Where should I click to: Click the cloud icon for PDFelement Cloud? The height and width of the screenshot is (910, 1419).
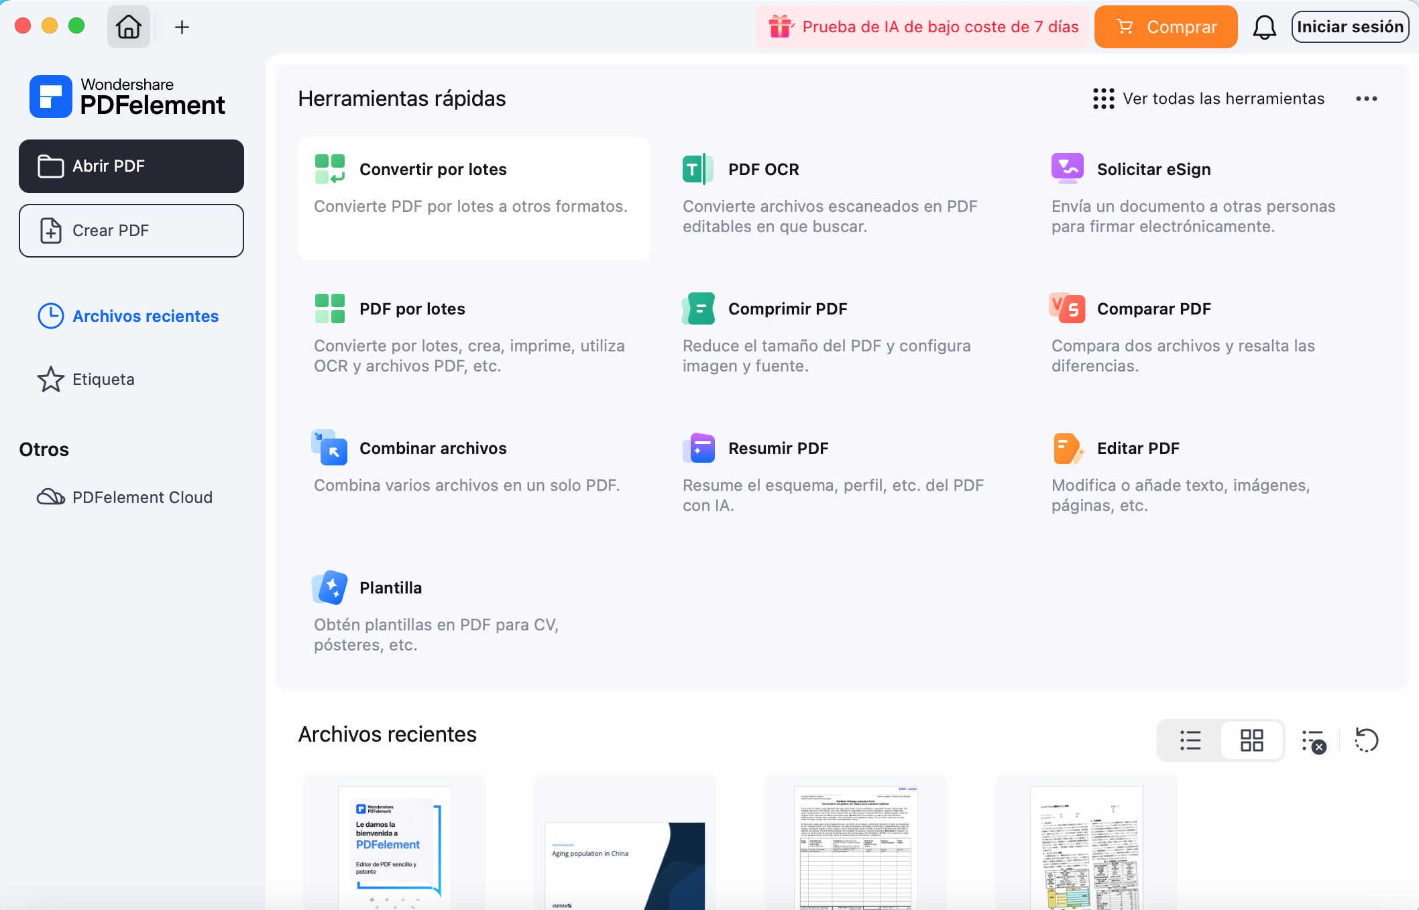point(51,497)
